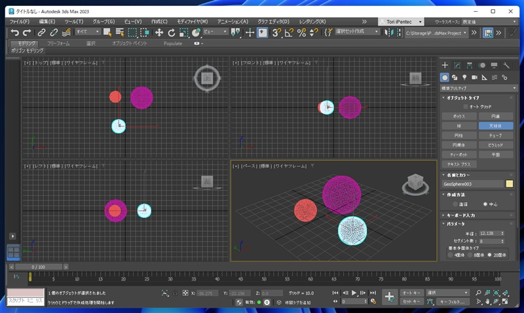Image resolution: width=524 pixels, height=313 pixels.
Task: Click the Bind to Space Warp icon
Action: [x=66, y=32]
